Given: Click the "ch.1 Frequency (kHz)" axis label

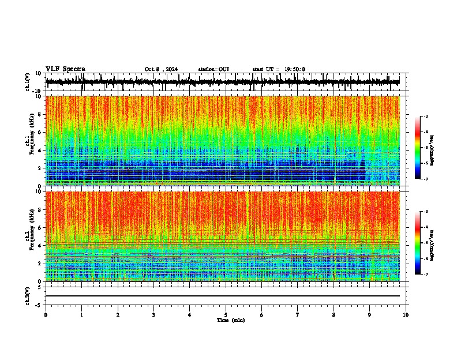Looking at the screenshot, I should pyautogui.click(x=29, y=134).
